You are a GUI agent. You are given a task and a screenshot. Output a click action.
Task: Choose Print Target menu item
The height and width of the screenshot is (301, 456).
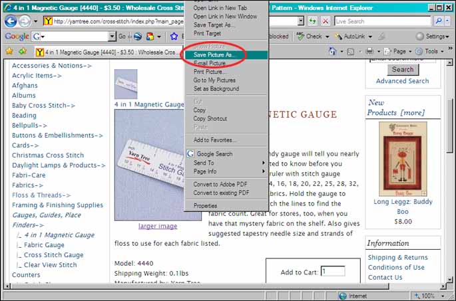coord(226,33)
